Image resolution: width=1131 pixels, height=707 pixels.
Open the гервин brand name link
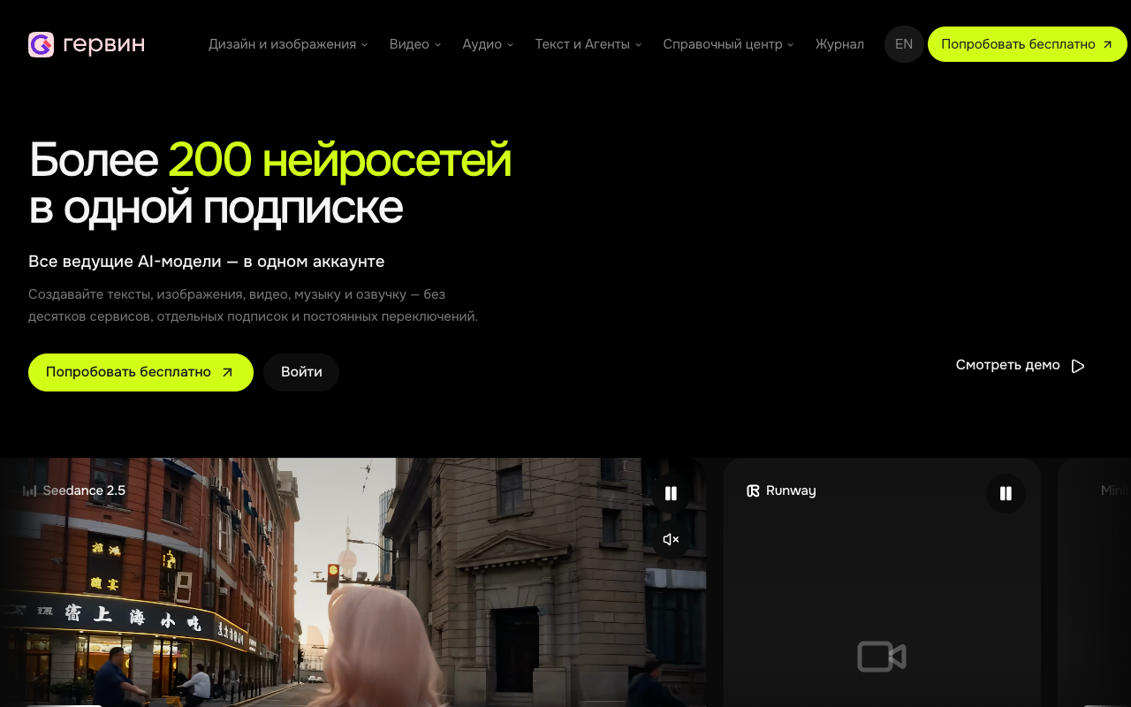pyautogui.click(x=104, y=44)
